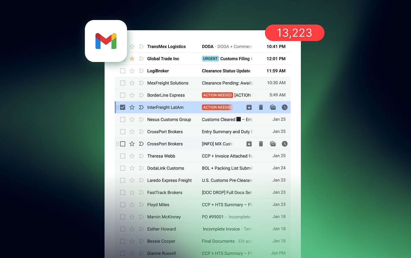Unstar the Global Trade Inc email
The width and height of the screenshot is (411, 258).
tap(132, 59)
